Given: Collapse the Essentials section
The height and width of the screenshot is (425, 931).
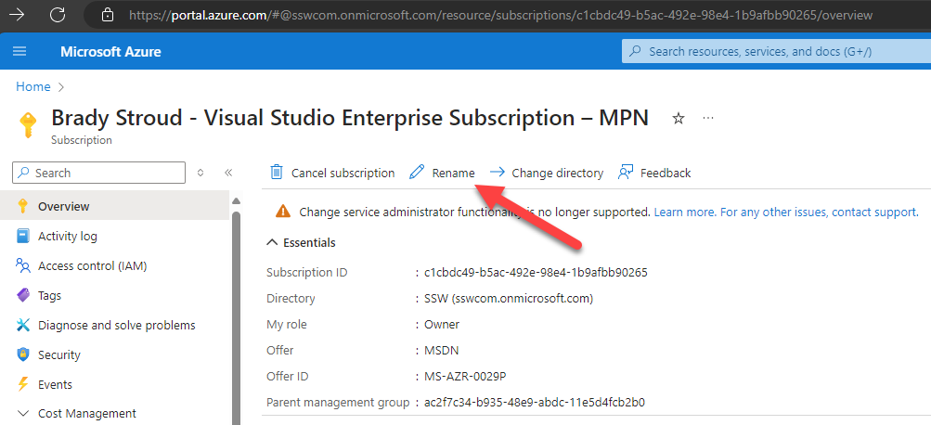Looking at the screenshot, I should tap(301, 242).
